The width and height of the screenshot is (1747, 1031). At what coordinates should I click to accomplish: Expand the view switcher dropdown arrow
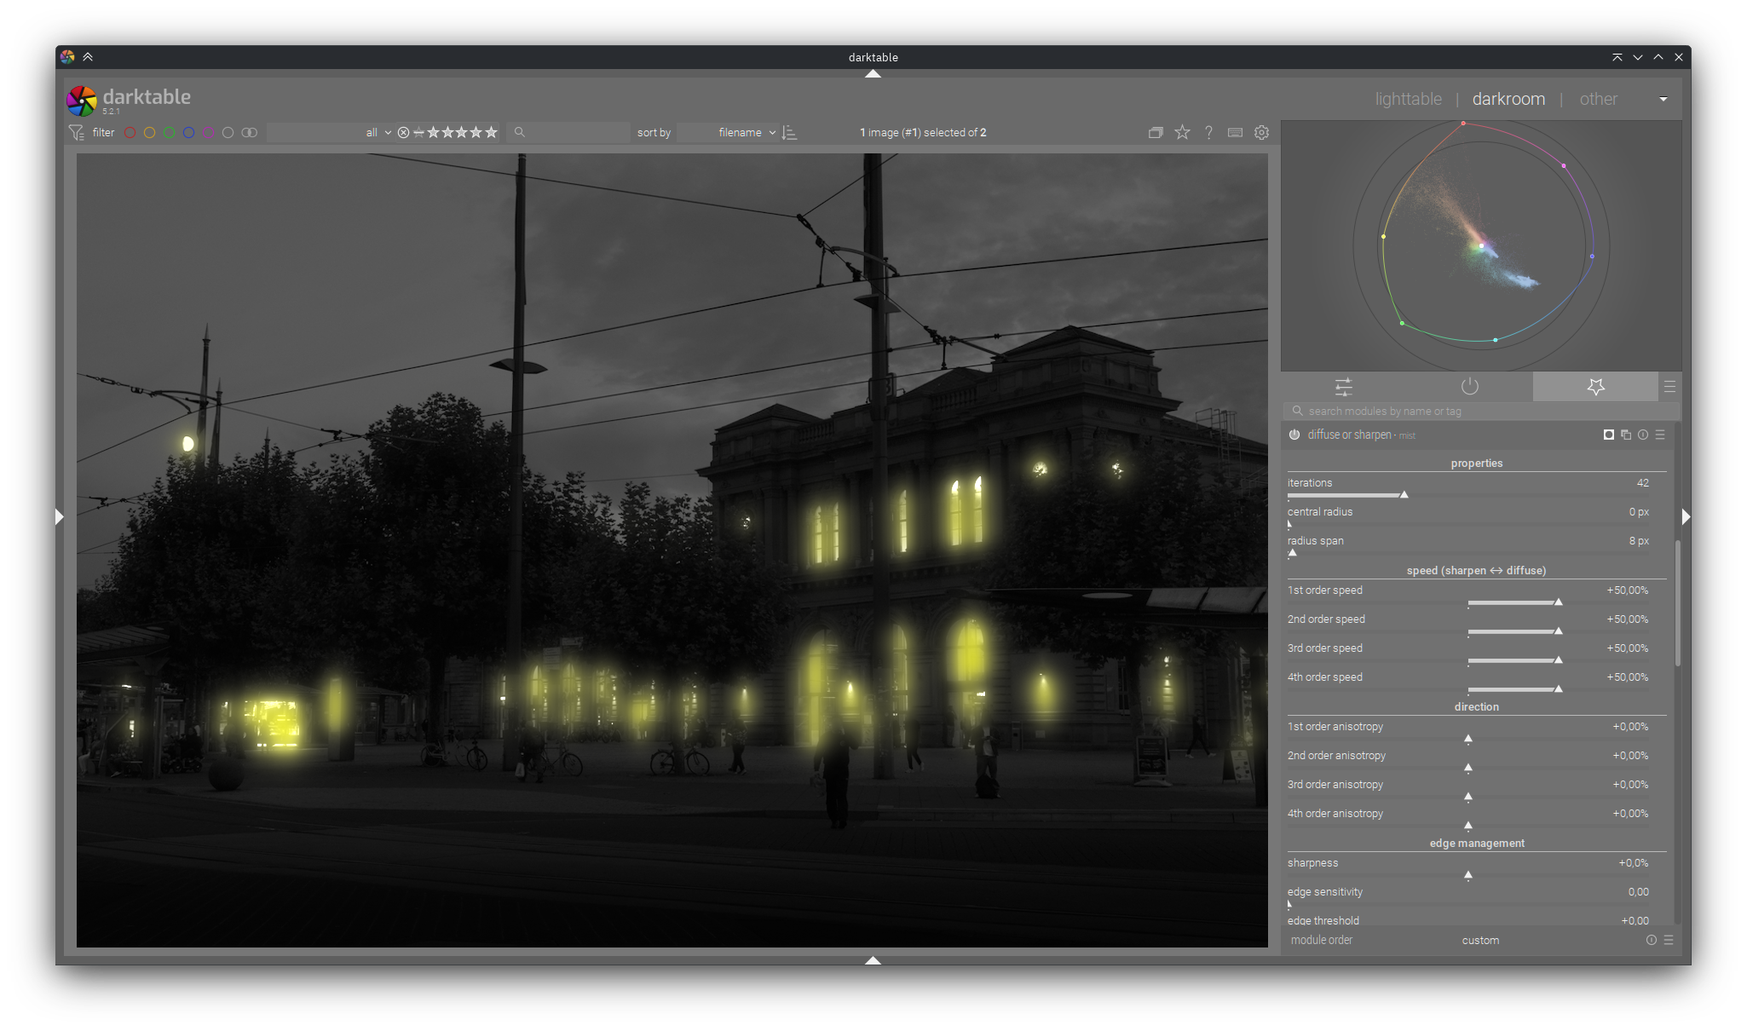pos(1663,100)
